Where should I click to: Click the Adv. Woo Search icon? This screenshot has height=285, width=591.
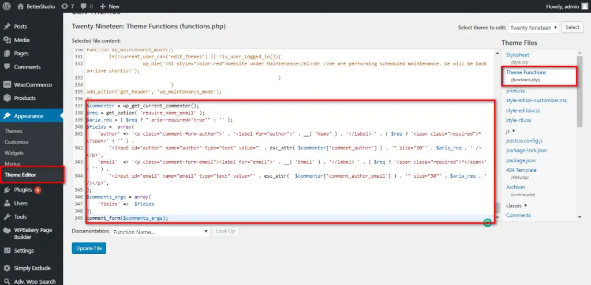[x=7, y=282]
